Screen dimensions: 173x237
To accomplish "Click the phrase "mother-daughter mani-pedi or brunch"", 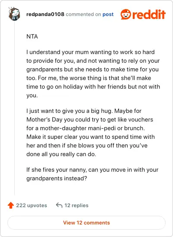I will pyautogui.click(x=92, y=128).
